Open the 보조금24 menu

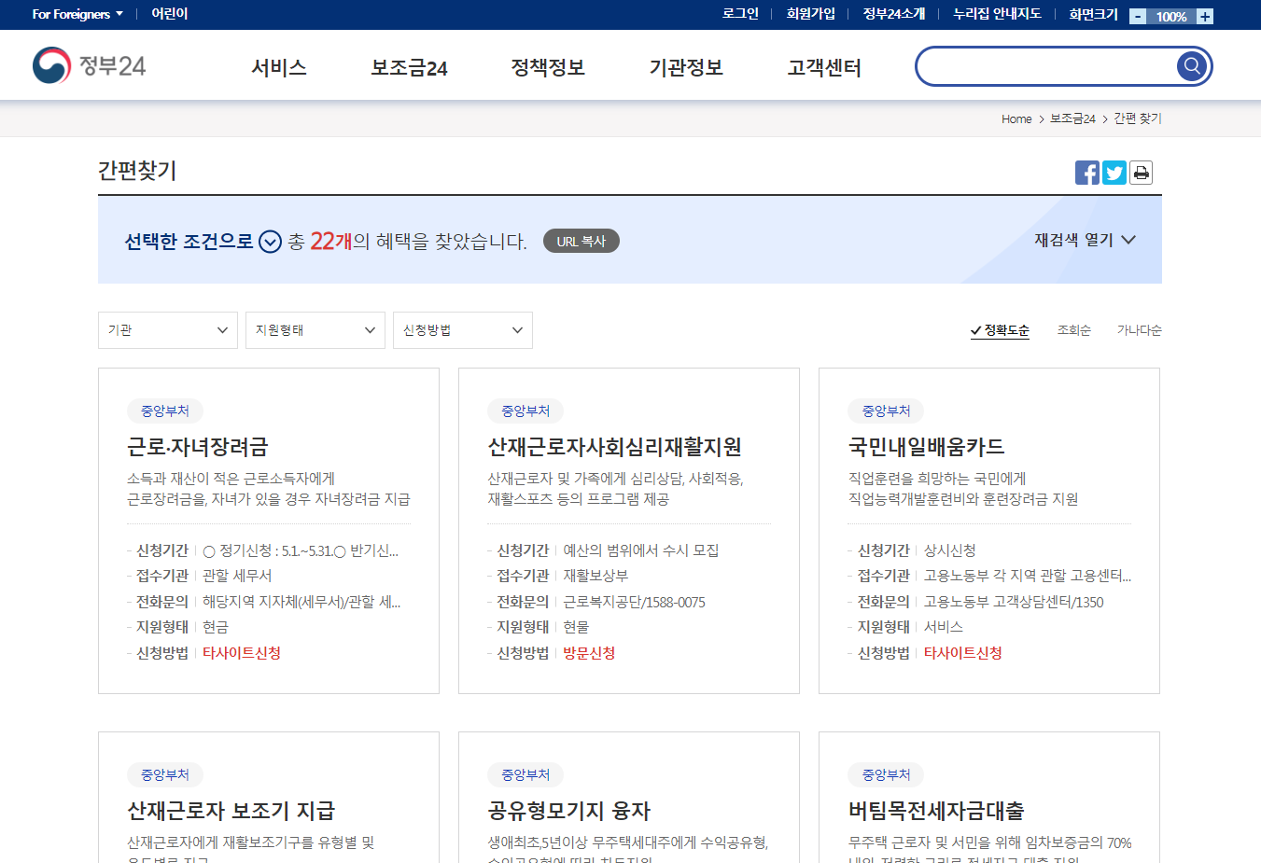[409, 67]
